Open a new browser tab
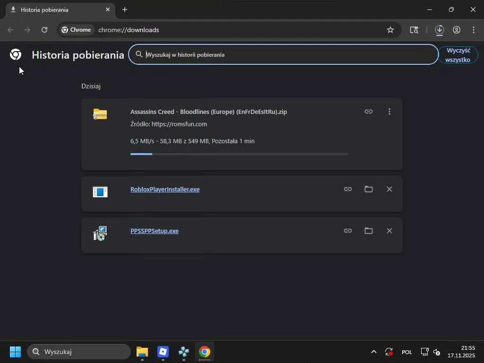This screenshot has height=363, width=484. (125, 9)
